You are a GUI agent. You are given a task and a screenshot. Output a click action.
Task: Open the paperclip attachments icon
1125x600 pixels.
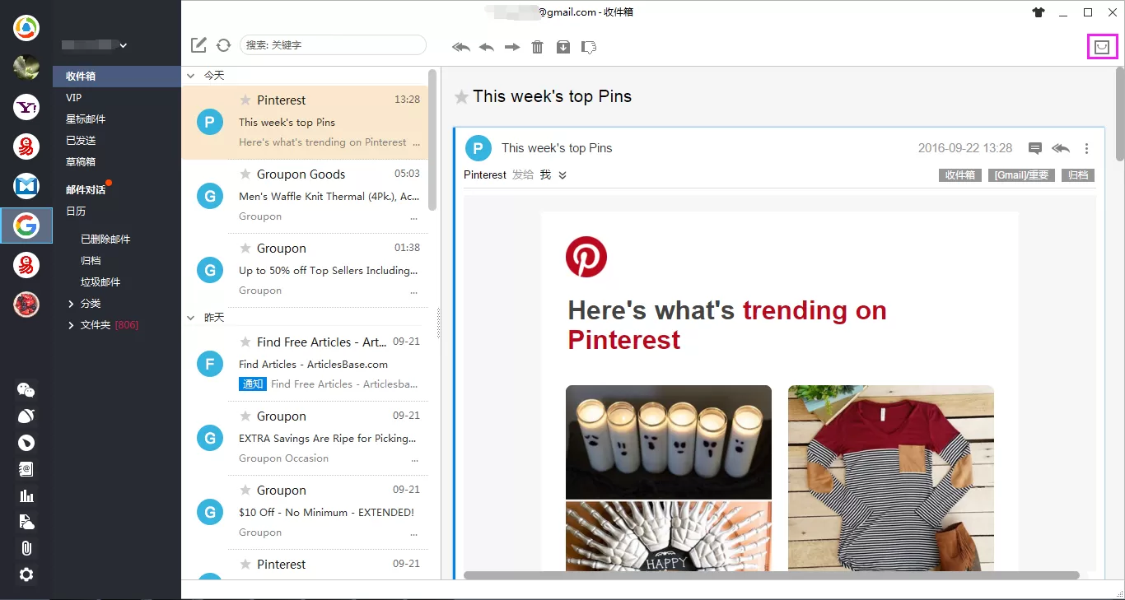click(26, 548)
